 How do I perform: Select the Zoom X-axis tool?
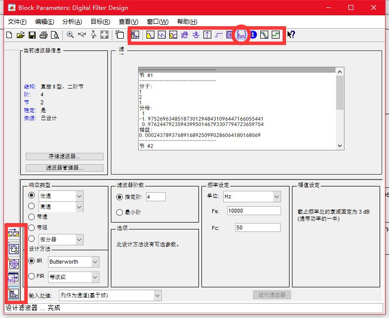82,35
